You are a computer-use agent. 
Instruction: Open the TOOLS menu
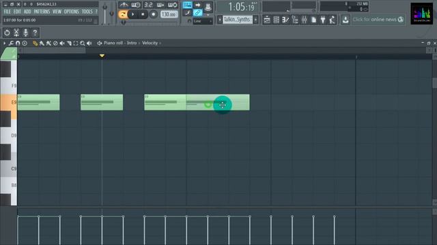click(x=87, y=12)
